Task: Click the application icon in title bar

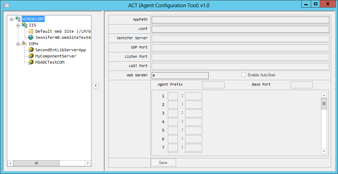Action: pos(6,6)
